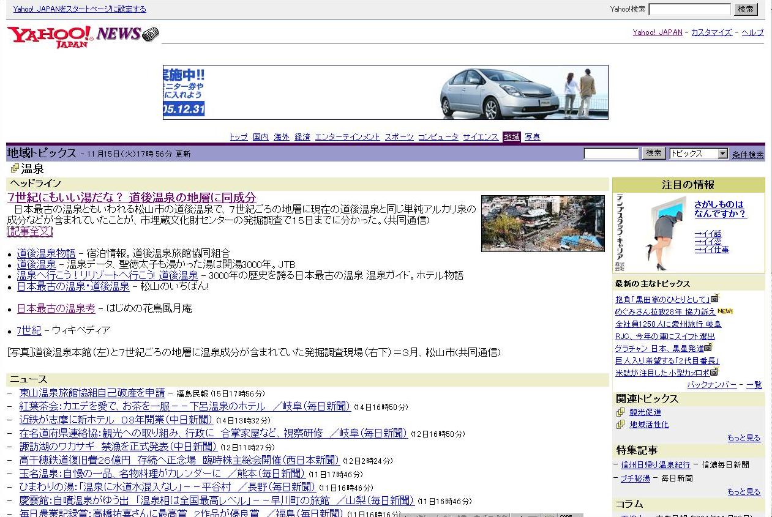This screenshot has width=772, height=517.
Task: Click the カスタマイズ link
Action: (x=711, y=32)
